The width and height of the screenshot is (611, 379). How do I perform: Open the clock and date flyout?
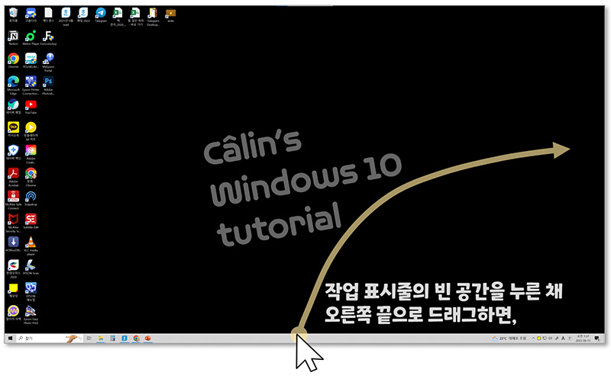(583, 339)
